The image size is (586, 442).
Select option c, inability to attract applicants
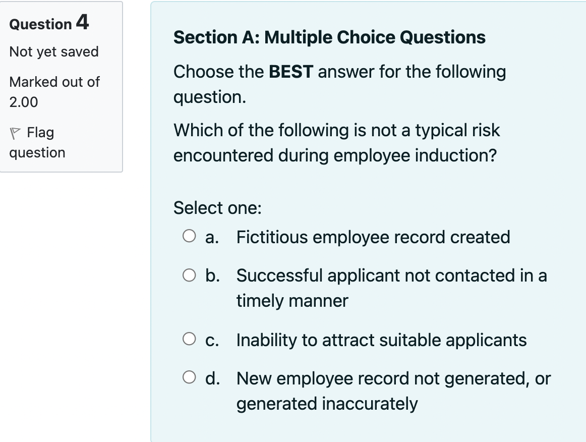[190, 339]
